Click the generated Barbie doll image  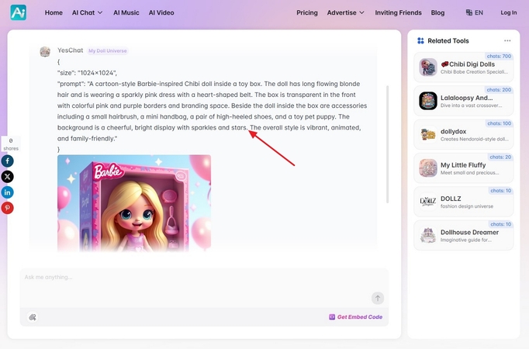point(134,203)
